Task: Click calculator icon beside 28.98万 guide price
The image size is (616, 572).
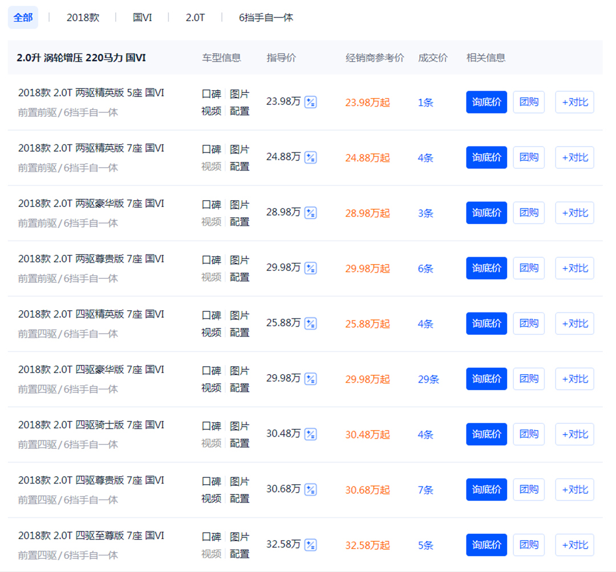Action: [310, 213]
